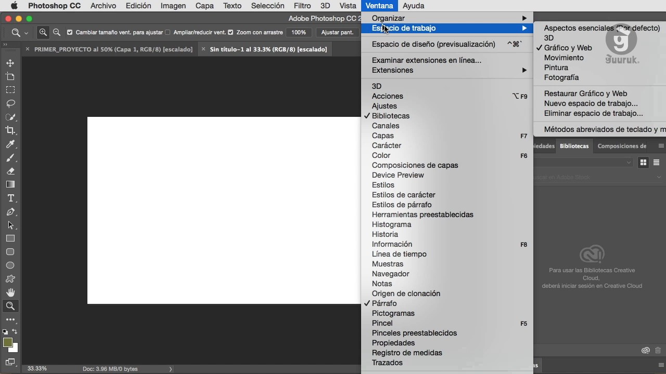Switch Libraries panel to list view
Viewport: 666px width, 374px height.
656,163
